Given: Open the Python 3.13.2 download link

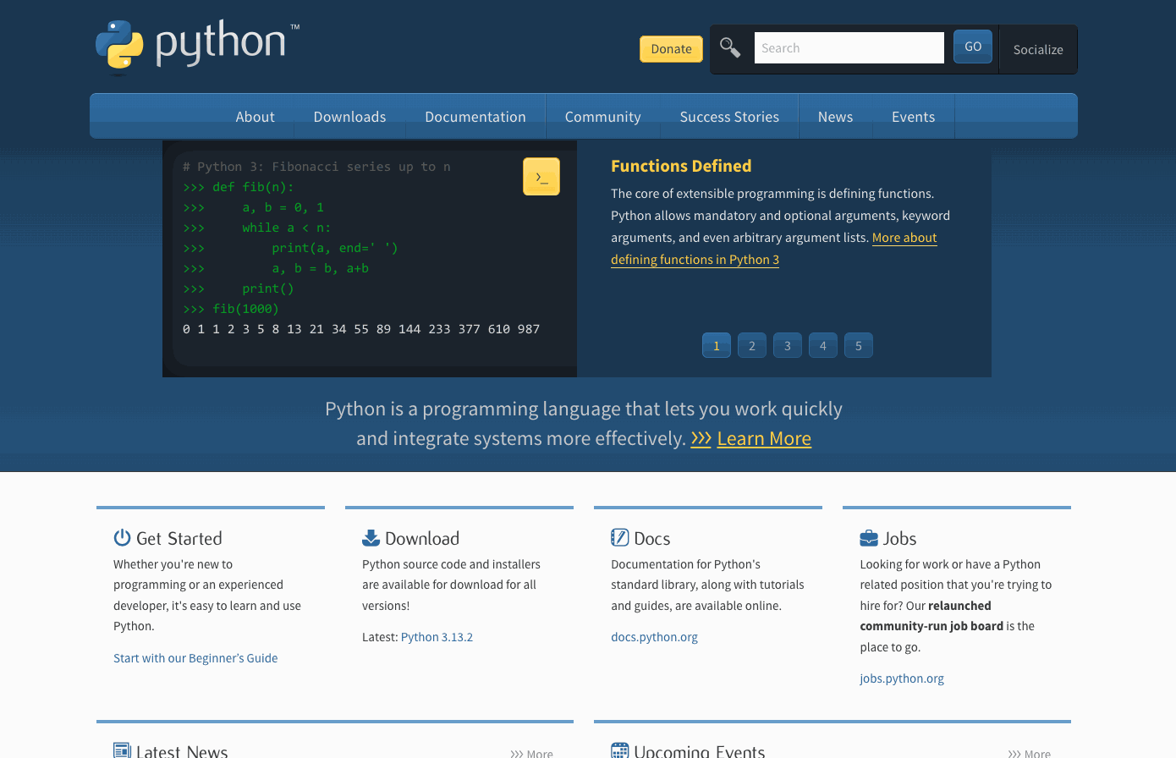Looking at the screenshot, I should pyautogui.click(x=437, y=637).
